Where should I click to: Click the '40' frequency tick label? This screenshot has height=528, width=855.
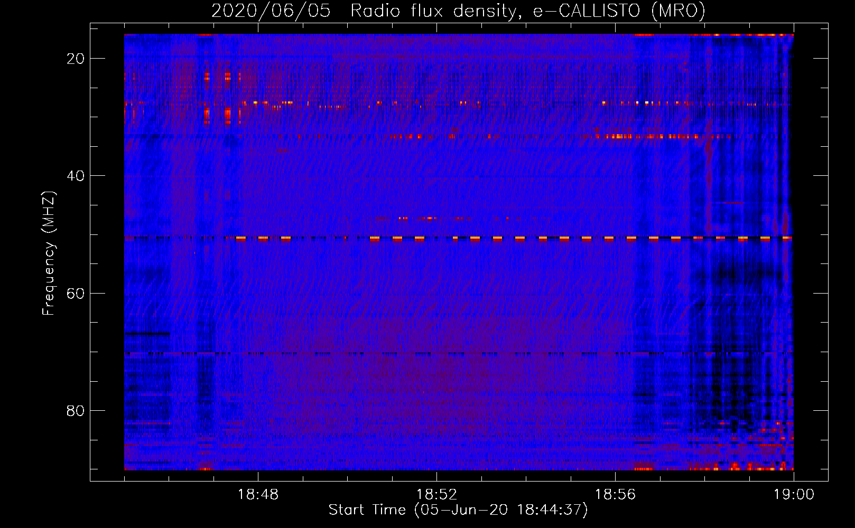[76, 176]
